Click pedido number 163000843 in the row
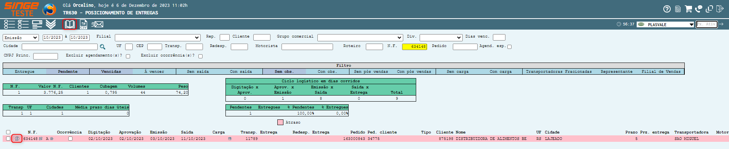Viewport: 729px width, 149px height. (x=354, y=139)
